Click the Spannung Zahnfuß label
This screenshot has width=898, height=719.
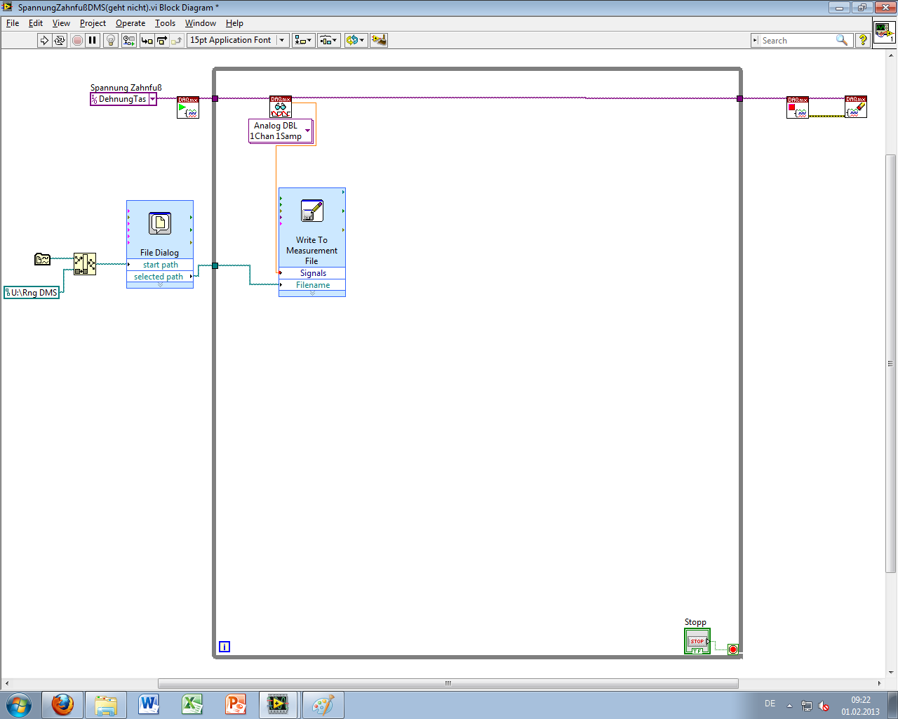126,88
